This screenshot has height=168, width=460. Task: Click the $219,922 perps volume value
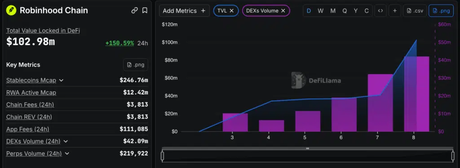pyautogui.click(x=134, y=153)
